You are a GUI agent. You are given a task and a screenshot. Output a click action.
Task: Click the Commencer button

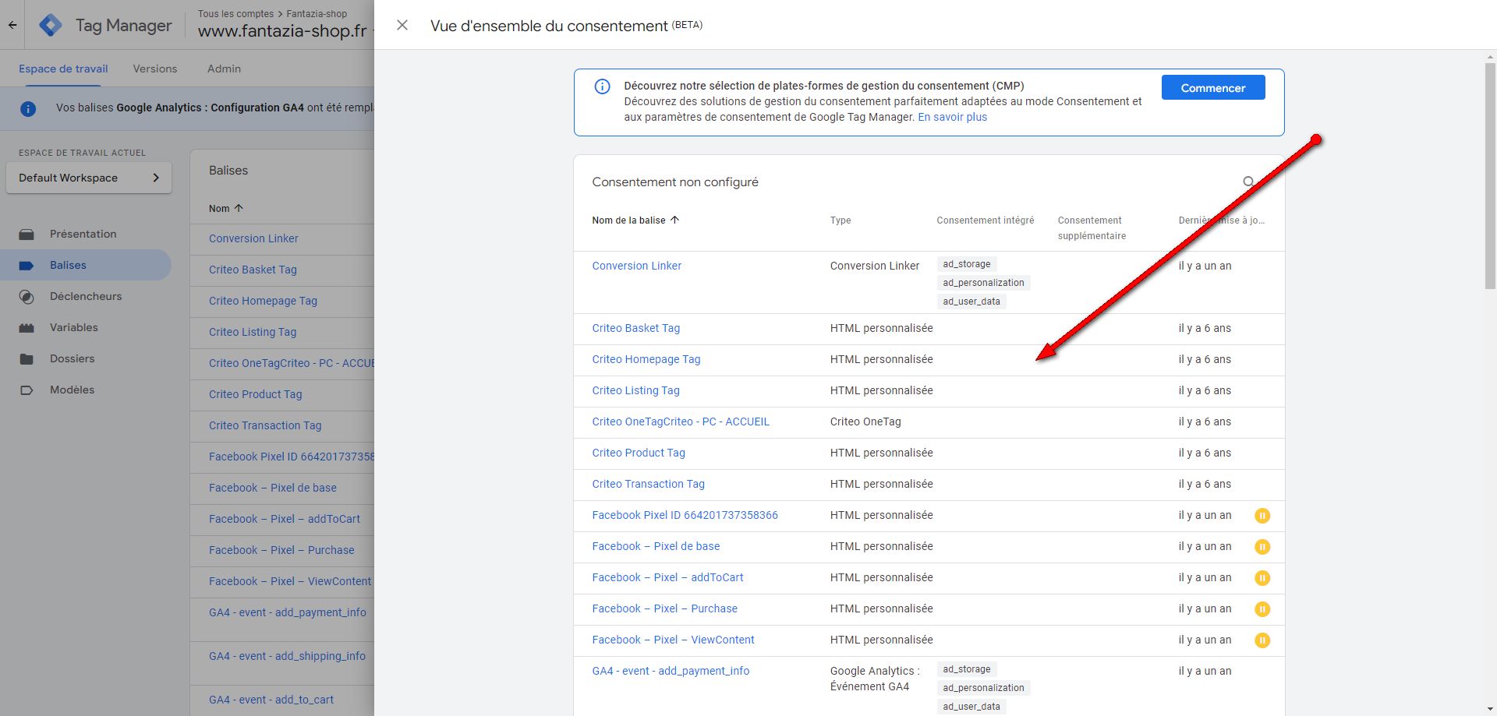[x=1212, y=88]
